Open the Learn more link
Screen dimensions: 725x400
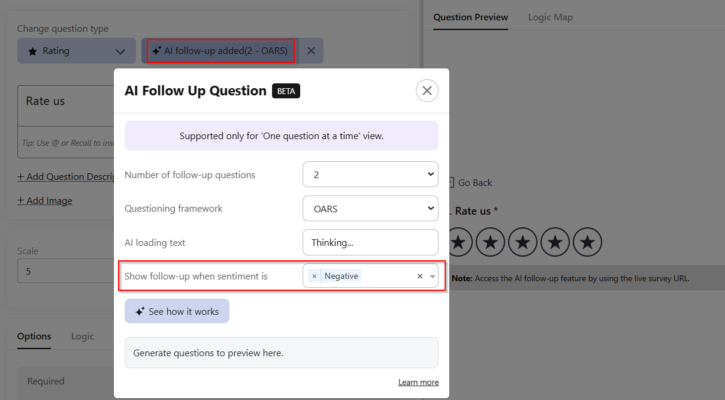tap(418, 382)
